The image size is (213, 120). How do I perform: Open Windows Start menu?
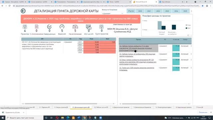tap(2, 118)
